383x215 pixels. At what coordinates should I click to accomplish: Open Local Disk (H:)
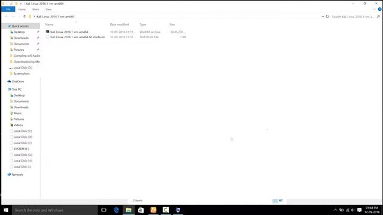tap(23, 161)
